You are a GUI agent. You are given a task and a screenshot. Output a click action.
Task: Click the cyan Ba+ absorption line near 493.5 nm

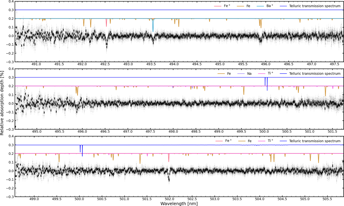(153, 26)
